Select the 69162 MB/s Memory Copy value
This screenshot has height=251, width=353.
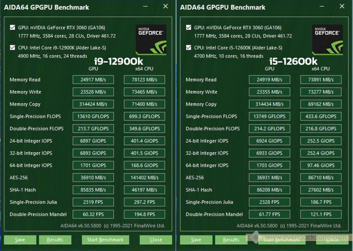(321, 104)
